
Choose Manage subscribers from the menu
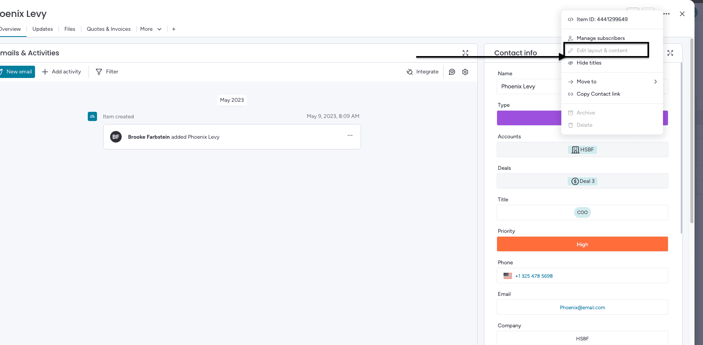600,38
